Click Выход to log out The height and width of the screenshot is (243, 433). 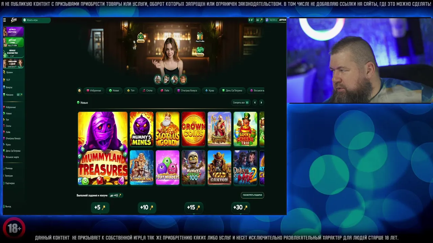click(7, 206)
